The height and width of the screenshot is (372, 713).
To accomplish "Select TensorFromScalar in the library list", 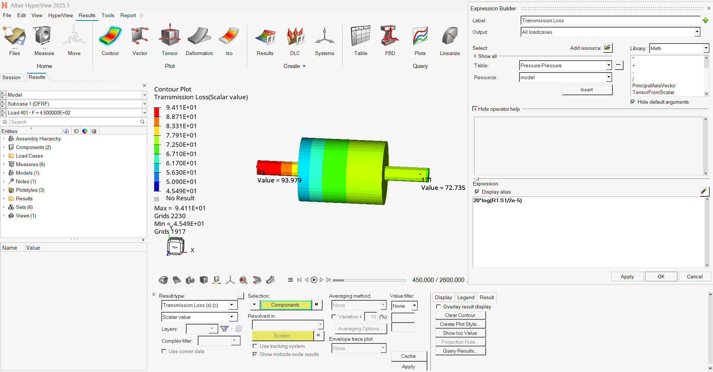I will [654, 92].
